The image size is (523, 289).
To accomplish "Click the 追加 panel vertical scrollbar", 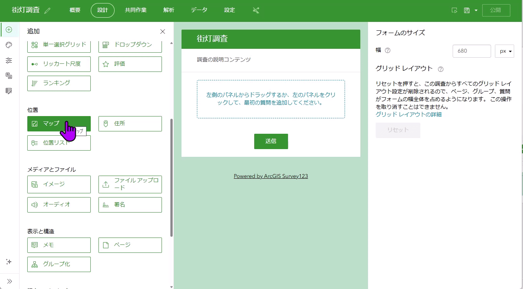I will (x=172, y=177).
